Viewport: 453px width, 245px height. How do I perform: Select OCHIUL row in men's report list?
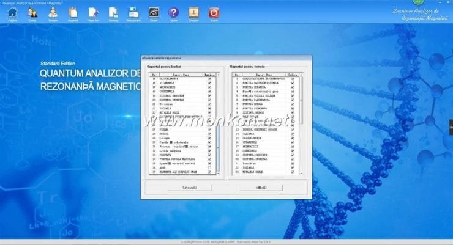pyautogui.click(x=182, y=134)
